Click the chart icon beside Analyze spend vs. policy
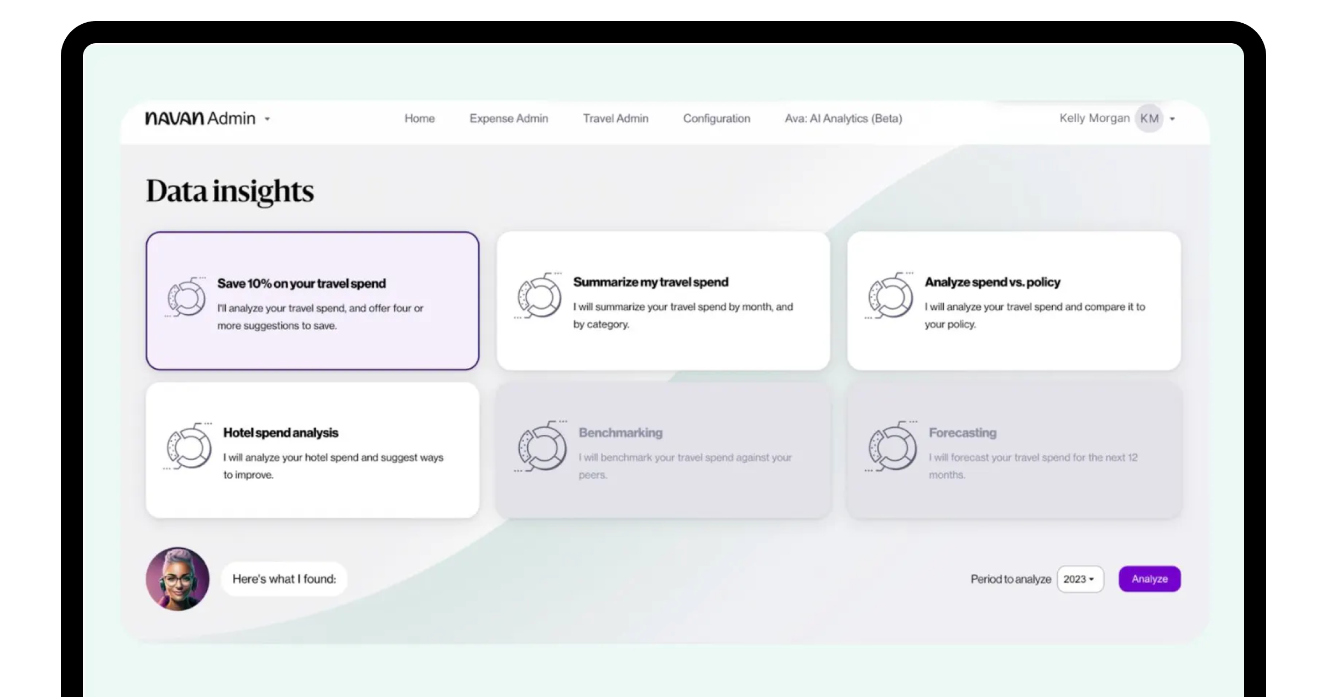This screenshot has height=697, width=1327. pyautogui.click(x=890, y=296)
